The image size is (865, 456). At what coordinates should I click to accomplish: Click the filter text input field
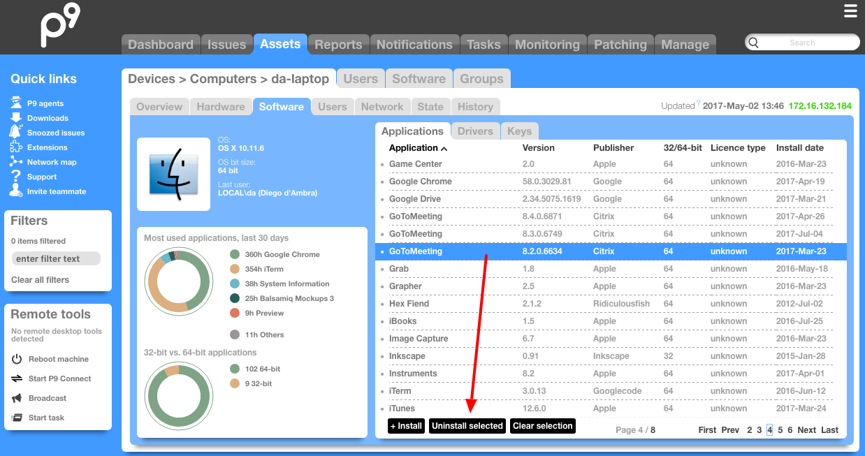click(57, 258)
